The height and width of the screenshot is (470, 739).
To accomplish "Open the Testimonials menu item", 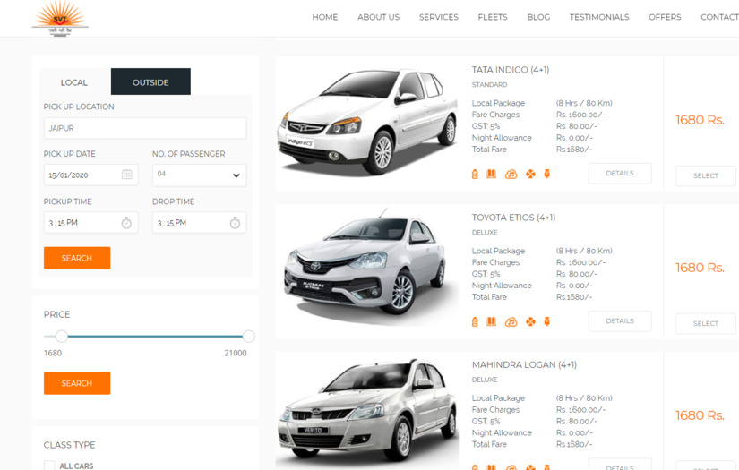I will coord(599,17).
